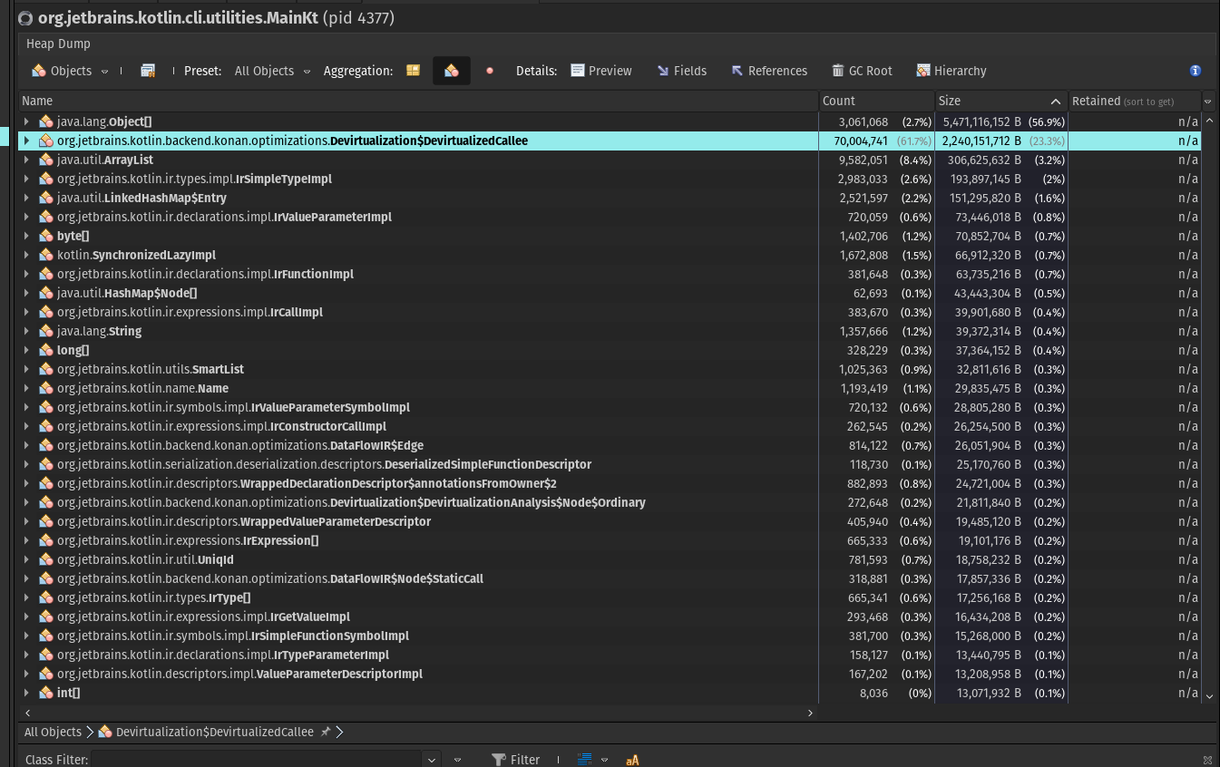Select the class aggregation icon currently highlighted
Viewport: 1220px width, 767px height.
coord(452,70)
